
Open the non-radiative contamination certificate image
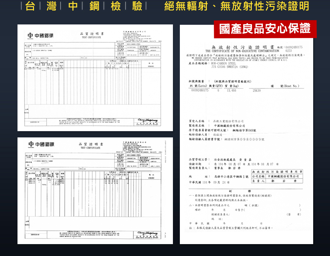pyautogui.click(x=246, y=139)
